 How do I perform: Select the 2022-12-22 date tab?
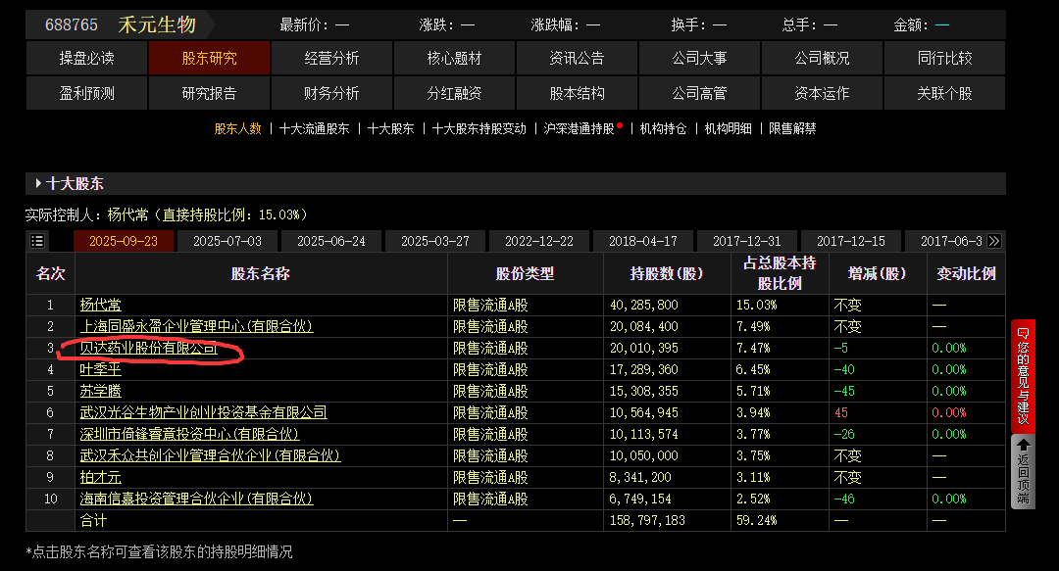click(539, 241)
